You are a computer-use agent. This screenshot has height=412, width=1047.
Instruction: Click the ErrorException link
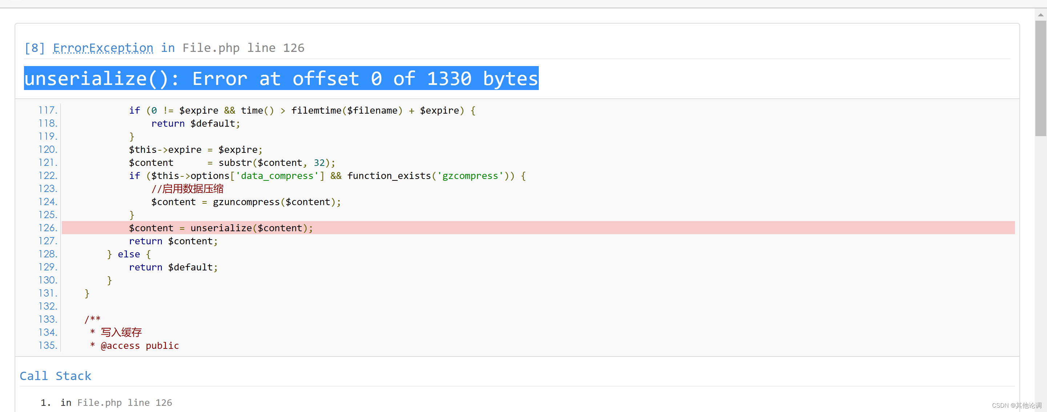point(103,48)
